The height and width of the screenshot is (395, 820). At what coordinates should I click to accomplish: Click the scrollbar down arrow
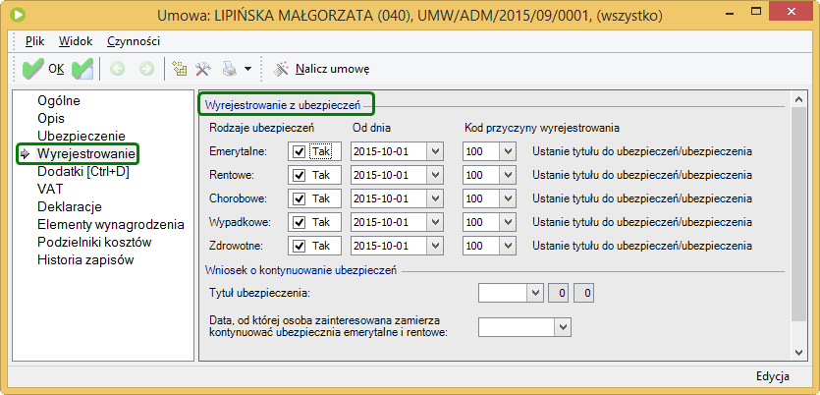[x=798, y=353]
